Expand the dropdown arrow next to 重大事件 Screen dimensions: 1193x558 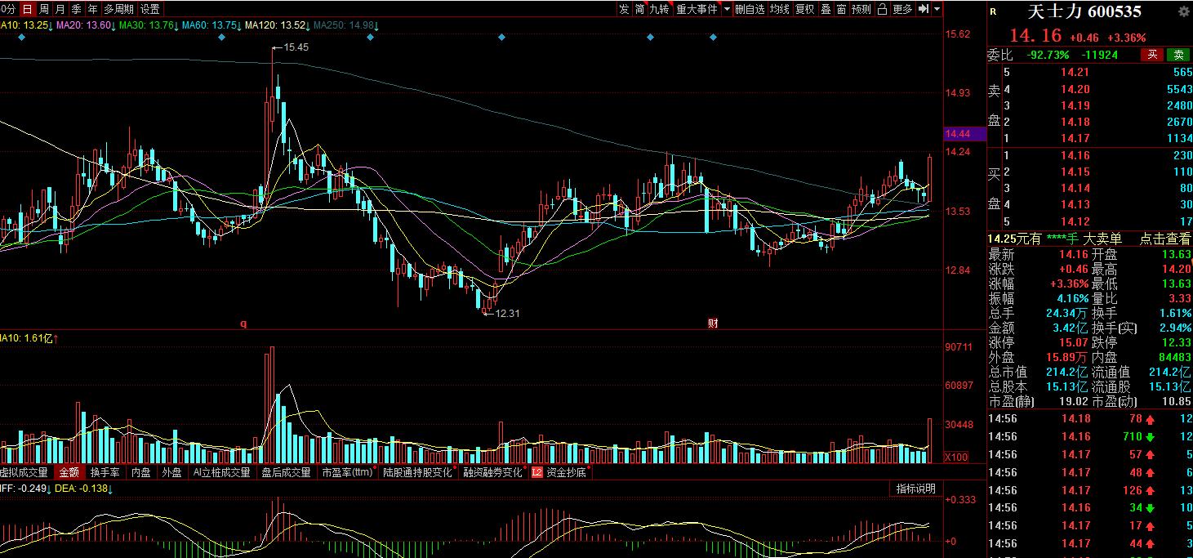[725, 9]
